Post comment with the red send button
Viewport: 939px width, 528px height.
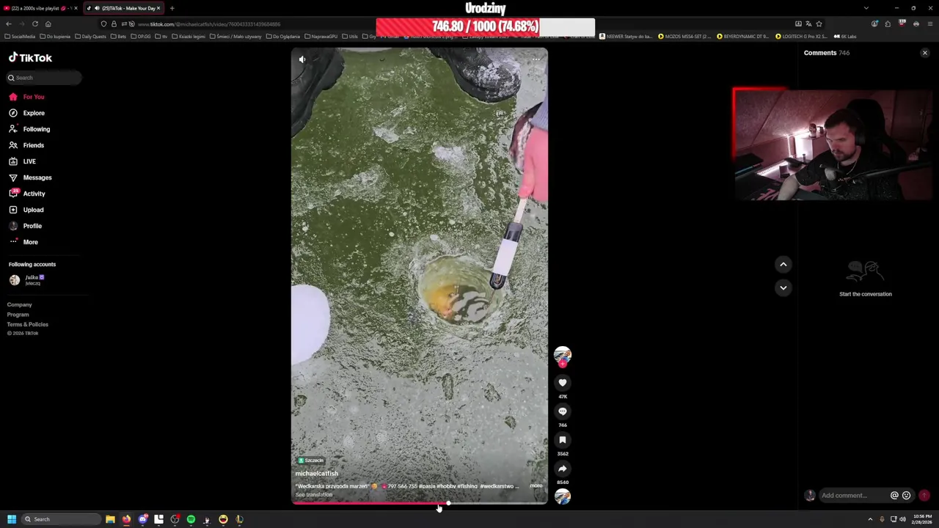click(924, 496)
